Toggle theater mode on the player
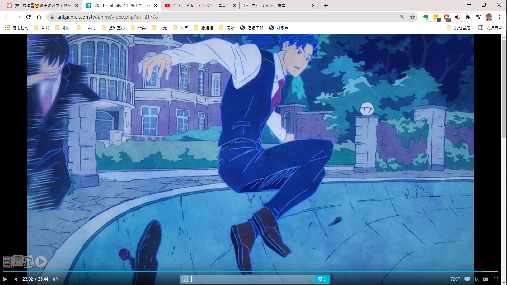Screen dimensions: 507x285 click(486, 279)
